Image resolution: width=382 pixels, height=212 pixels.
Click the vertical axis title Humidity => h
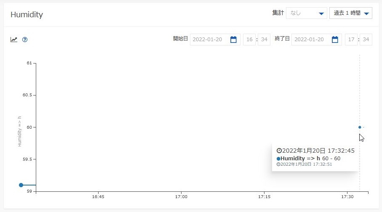pyautogui.click(x=19, y=131)
